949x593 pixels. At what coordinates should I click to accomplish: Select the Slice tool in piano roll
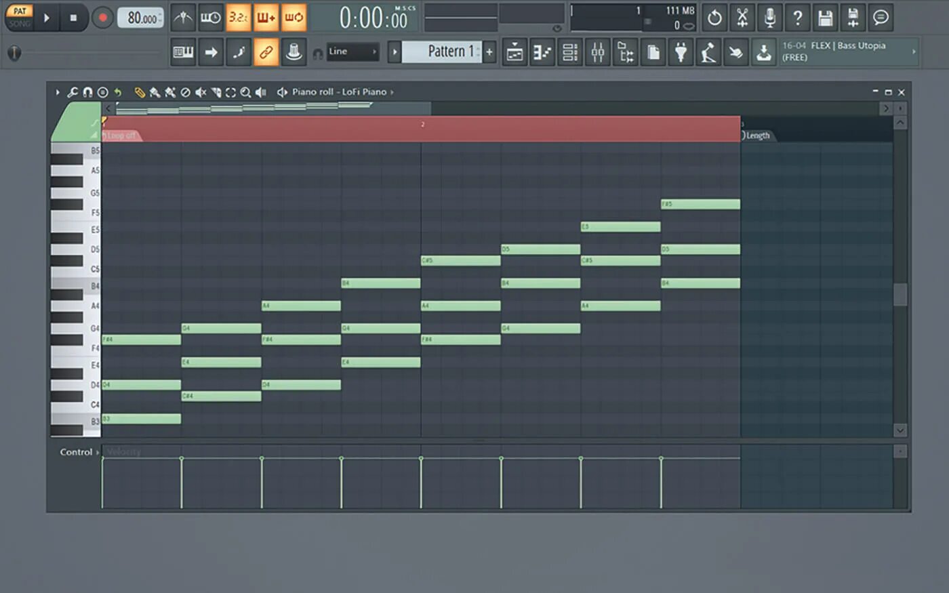(216, 92)
